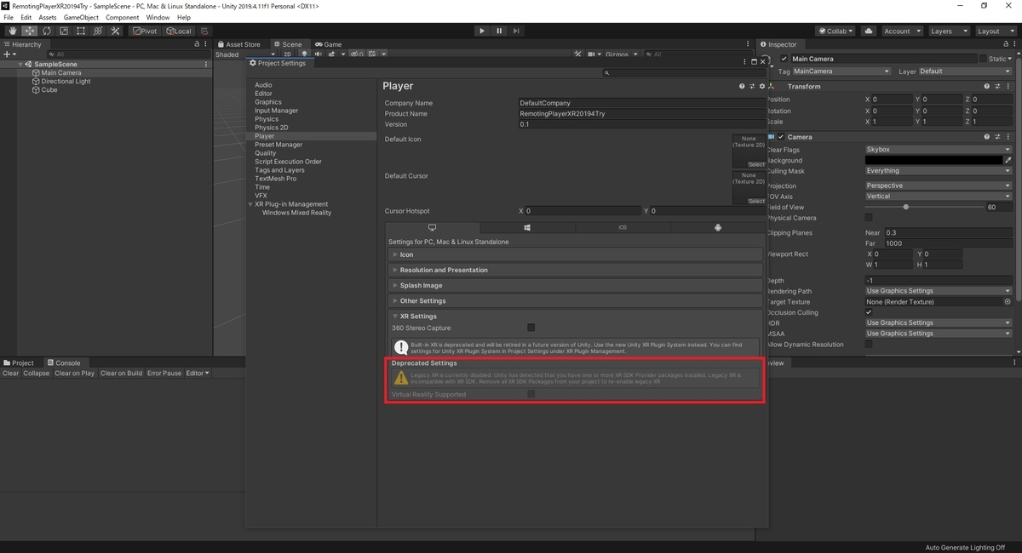
Task: Open the GameObject menu
Action: [x=81, y=17]
